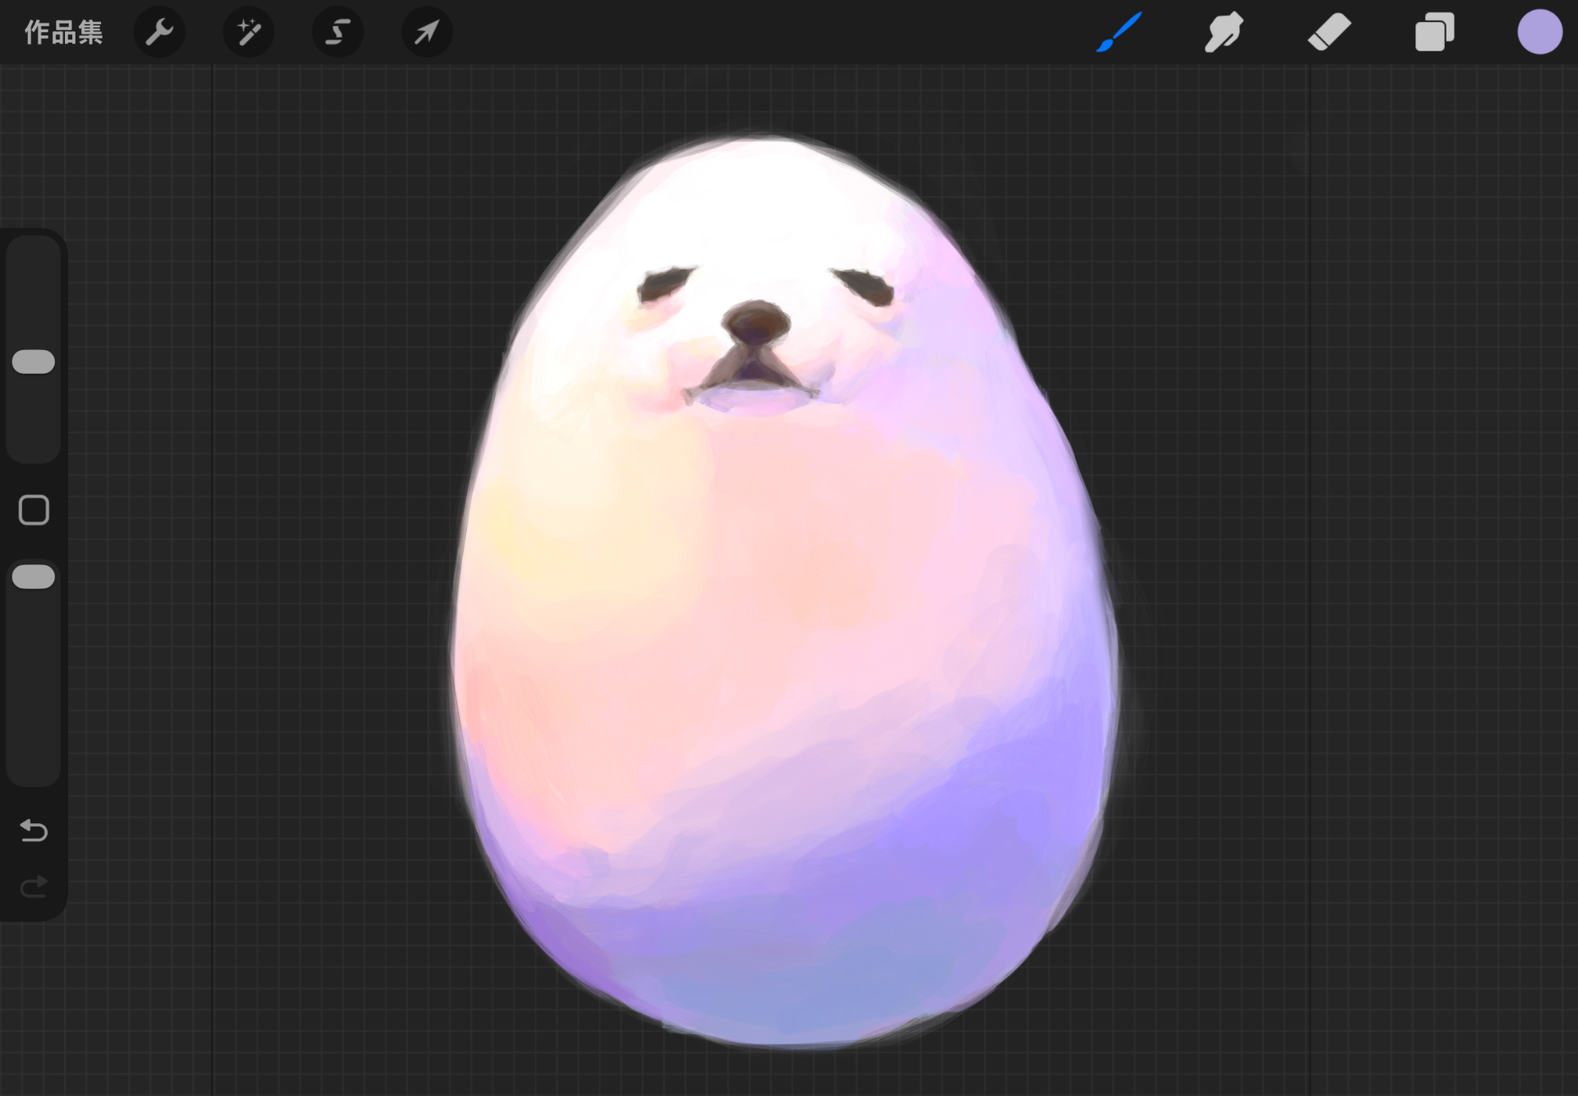Click the brush size slider handle
1578x1096 pixels.
click(34, 361)
